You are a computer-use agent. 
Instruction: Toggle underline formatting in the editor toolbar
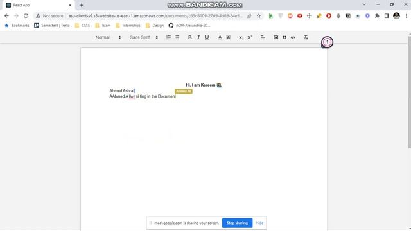(x=207, y=37)
